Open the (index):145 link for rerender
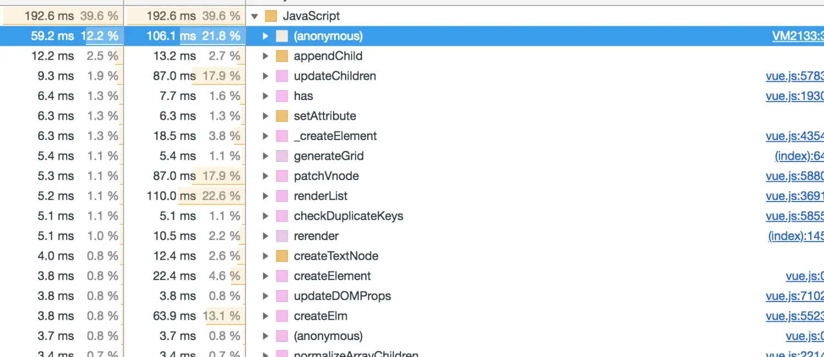This screenshot has width=824, height=357. click(x=796, y=236)
